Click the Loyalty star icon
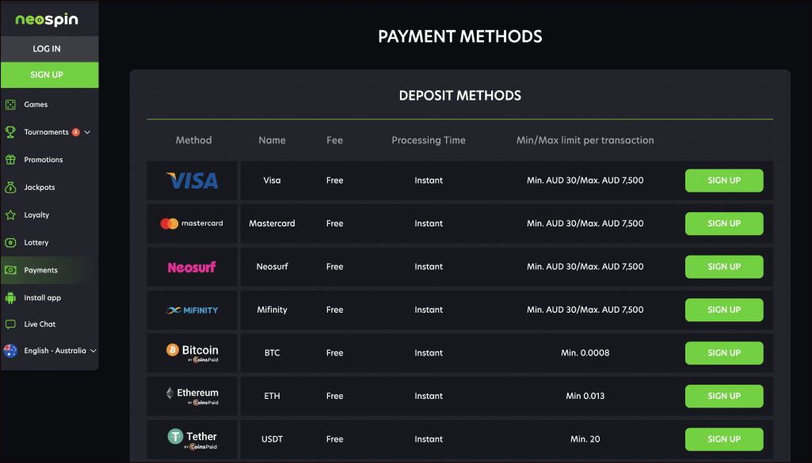812x463 pixels. (x=10, y=214)
